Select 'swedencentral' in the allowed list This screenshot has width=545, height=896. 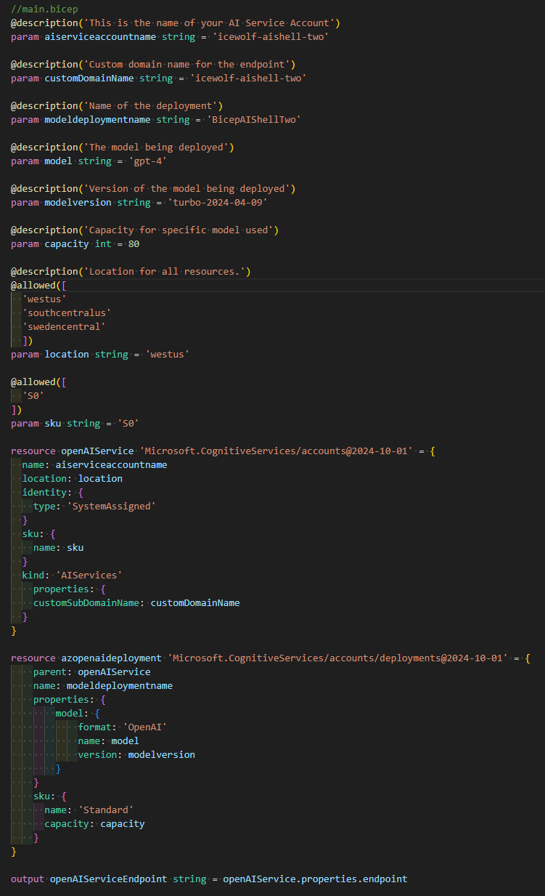pyautogui.click(x=64, y=326)
